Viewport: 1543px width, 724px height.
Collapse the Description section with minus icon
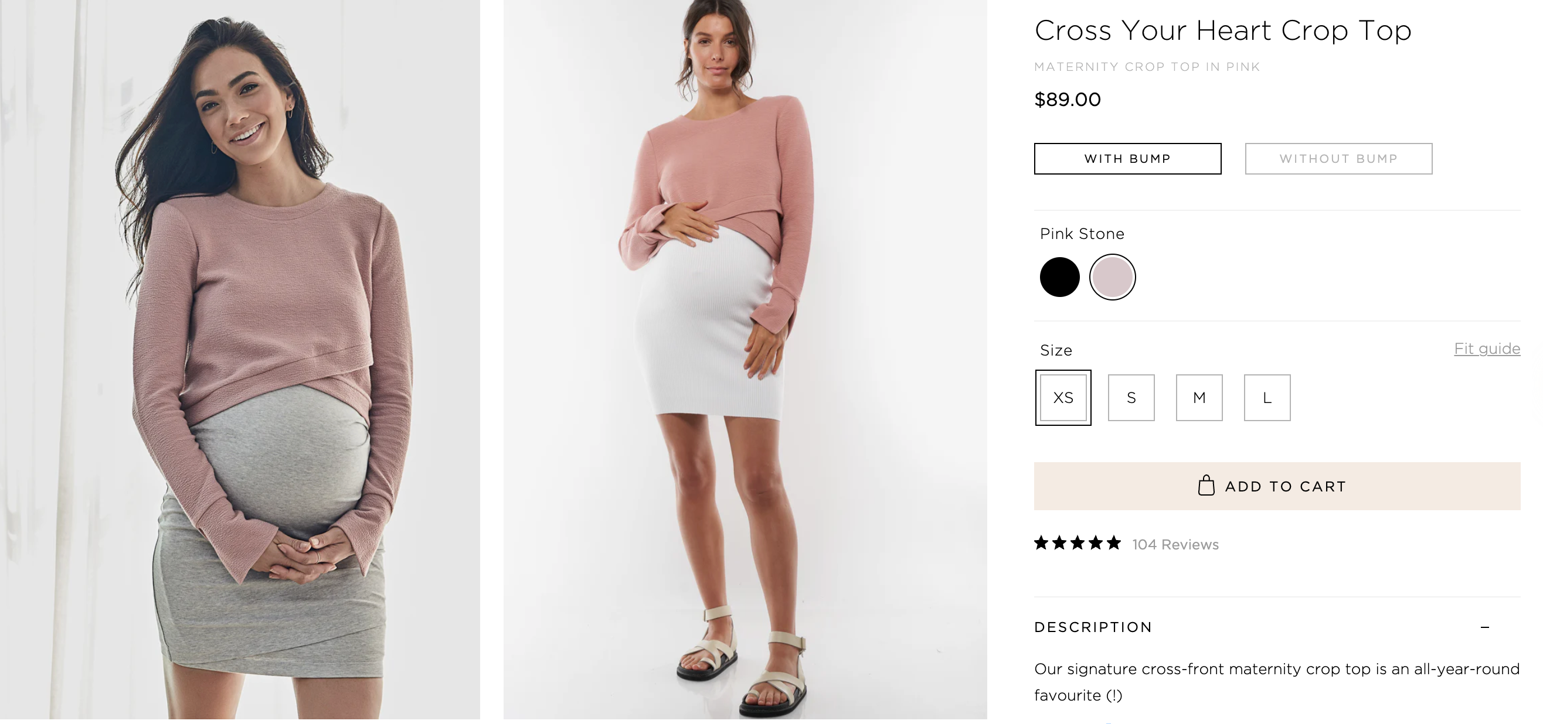coord(1484,627)
